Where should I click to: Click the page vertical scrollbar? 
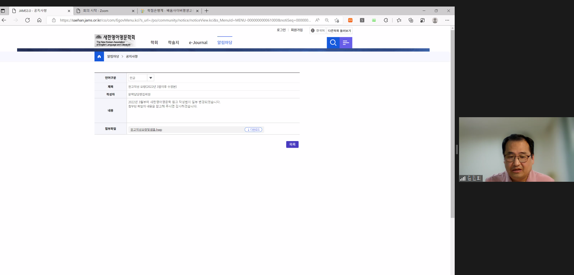click(453, 123)
